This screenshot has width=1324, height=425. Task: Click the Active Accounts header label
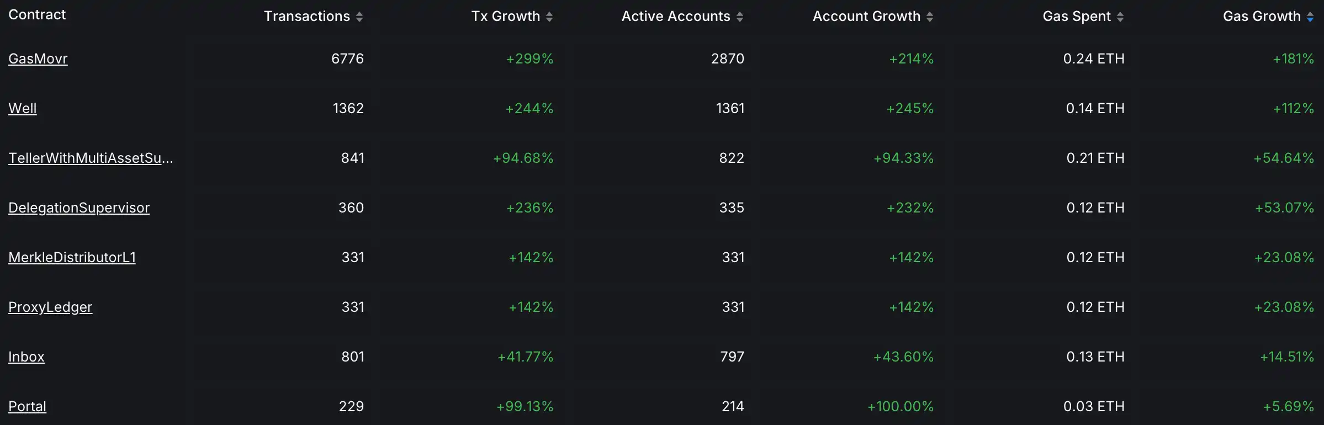[x=676, y=17]
